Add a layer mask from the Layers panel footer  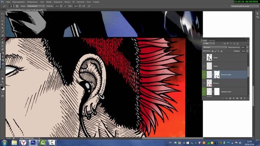230,98
